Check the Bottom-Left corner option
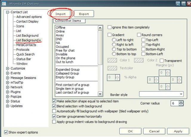This screenshot has height=137, width=191. click(x=143, y=54)
